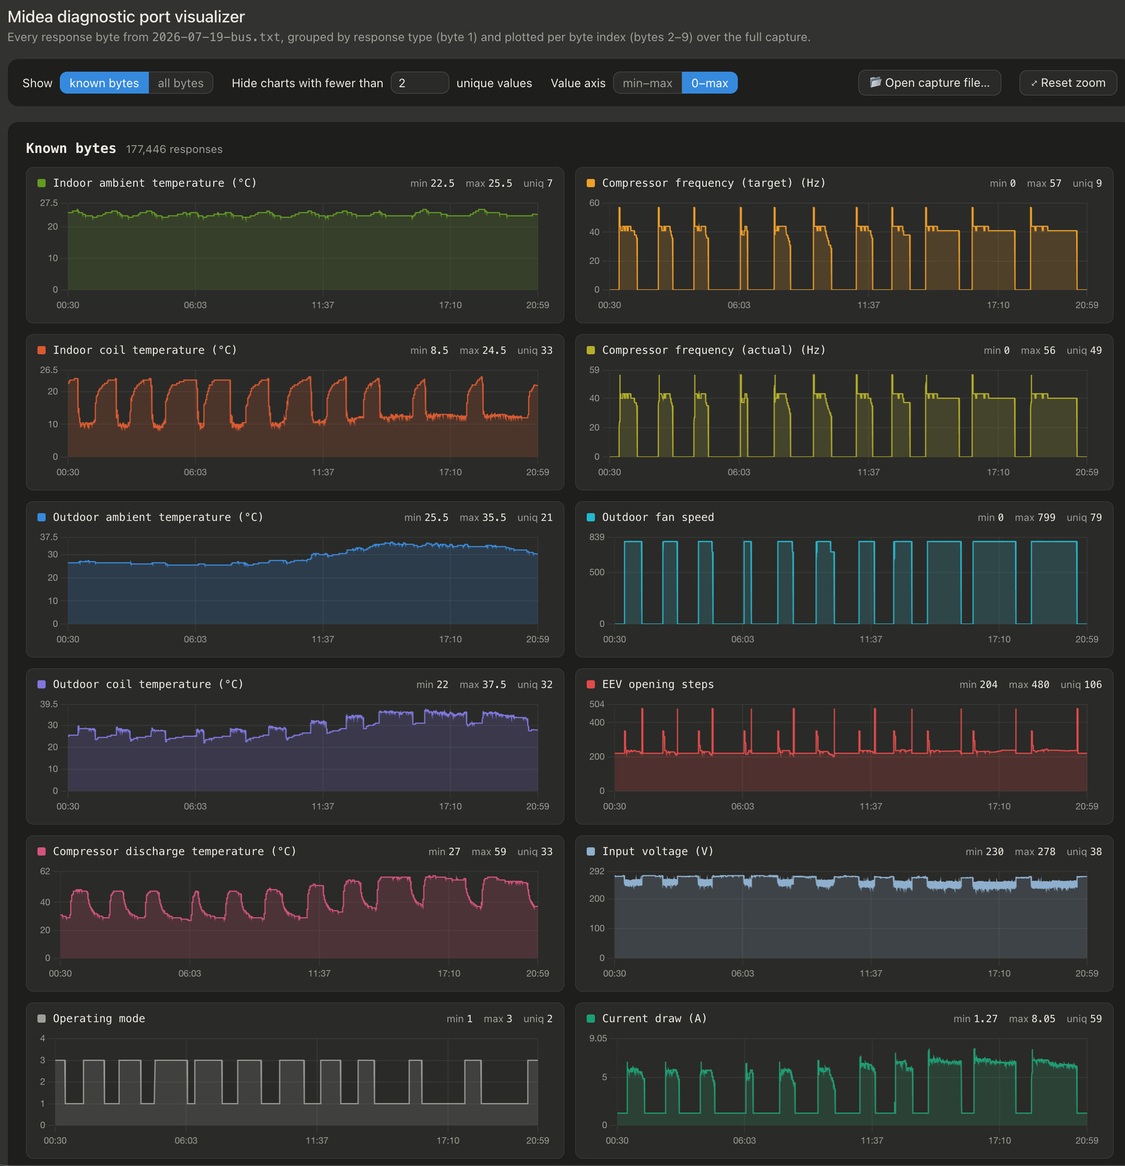The width and height of the screenshot is (1125, 1166).
Task: Click the 'Outdoor ambient temperature (°C)' title
Action: (158, 517)
